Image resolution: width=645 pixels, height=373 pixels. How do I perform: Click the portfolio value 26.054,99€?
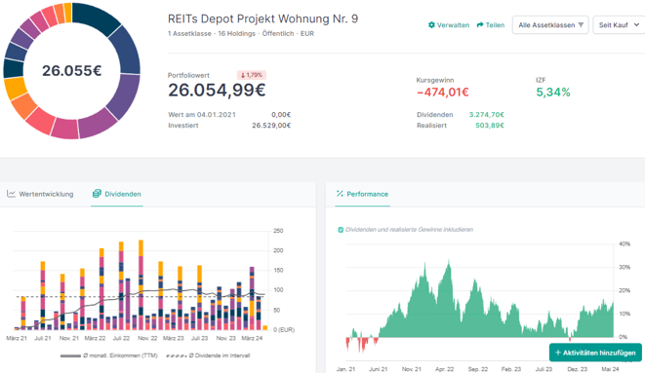[217, 91]
